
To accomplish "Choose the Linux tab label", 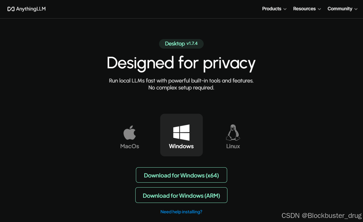I will click(x=233, y=146).
